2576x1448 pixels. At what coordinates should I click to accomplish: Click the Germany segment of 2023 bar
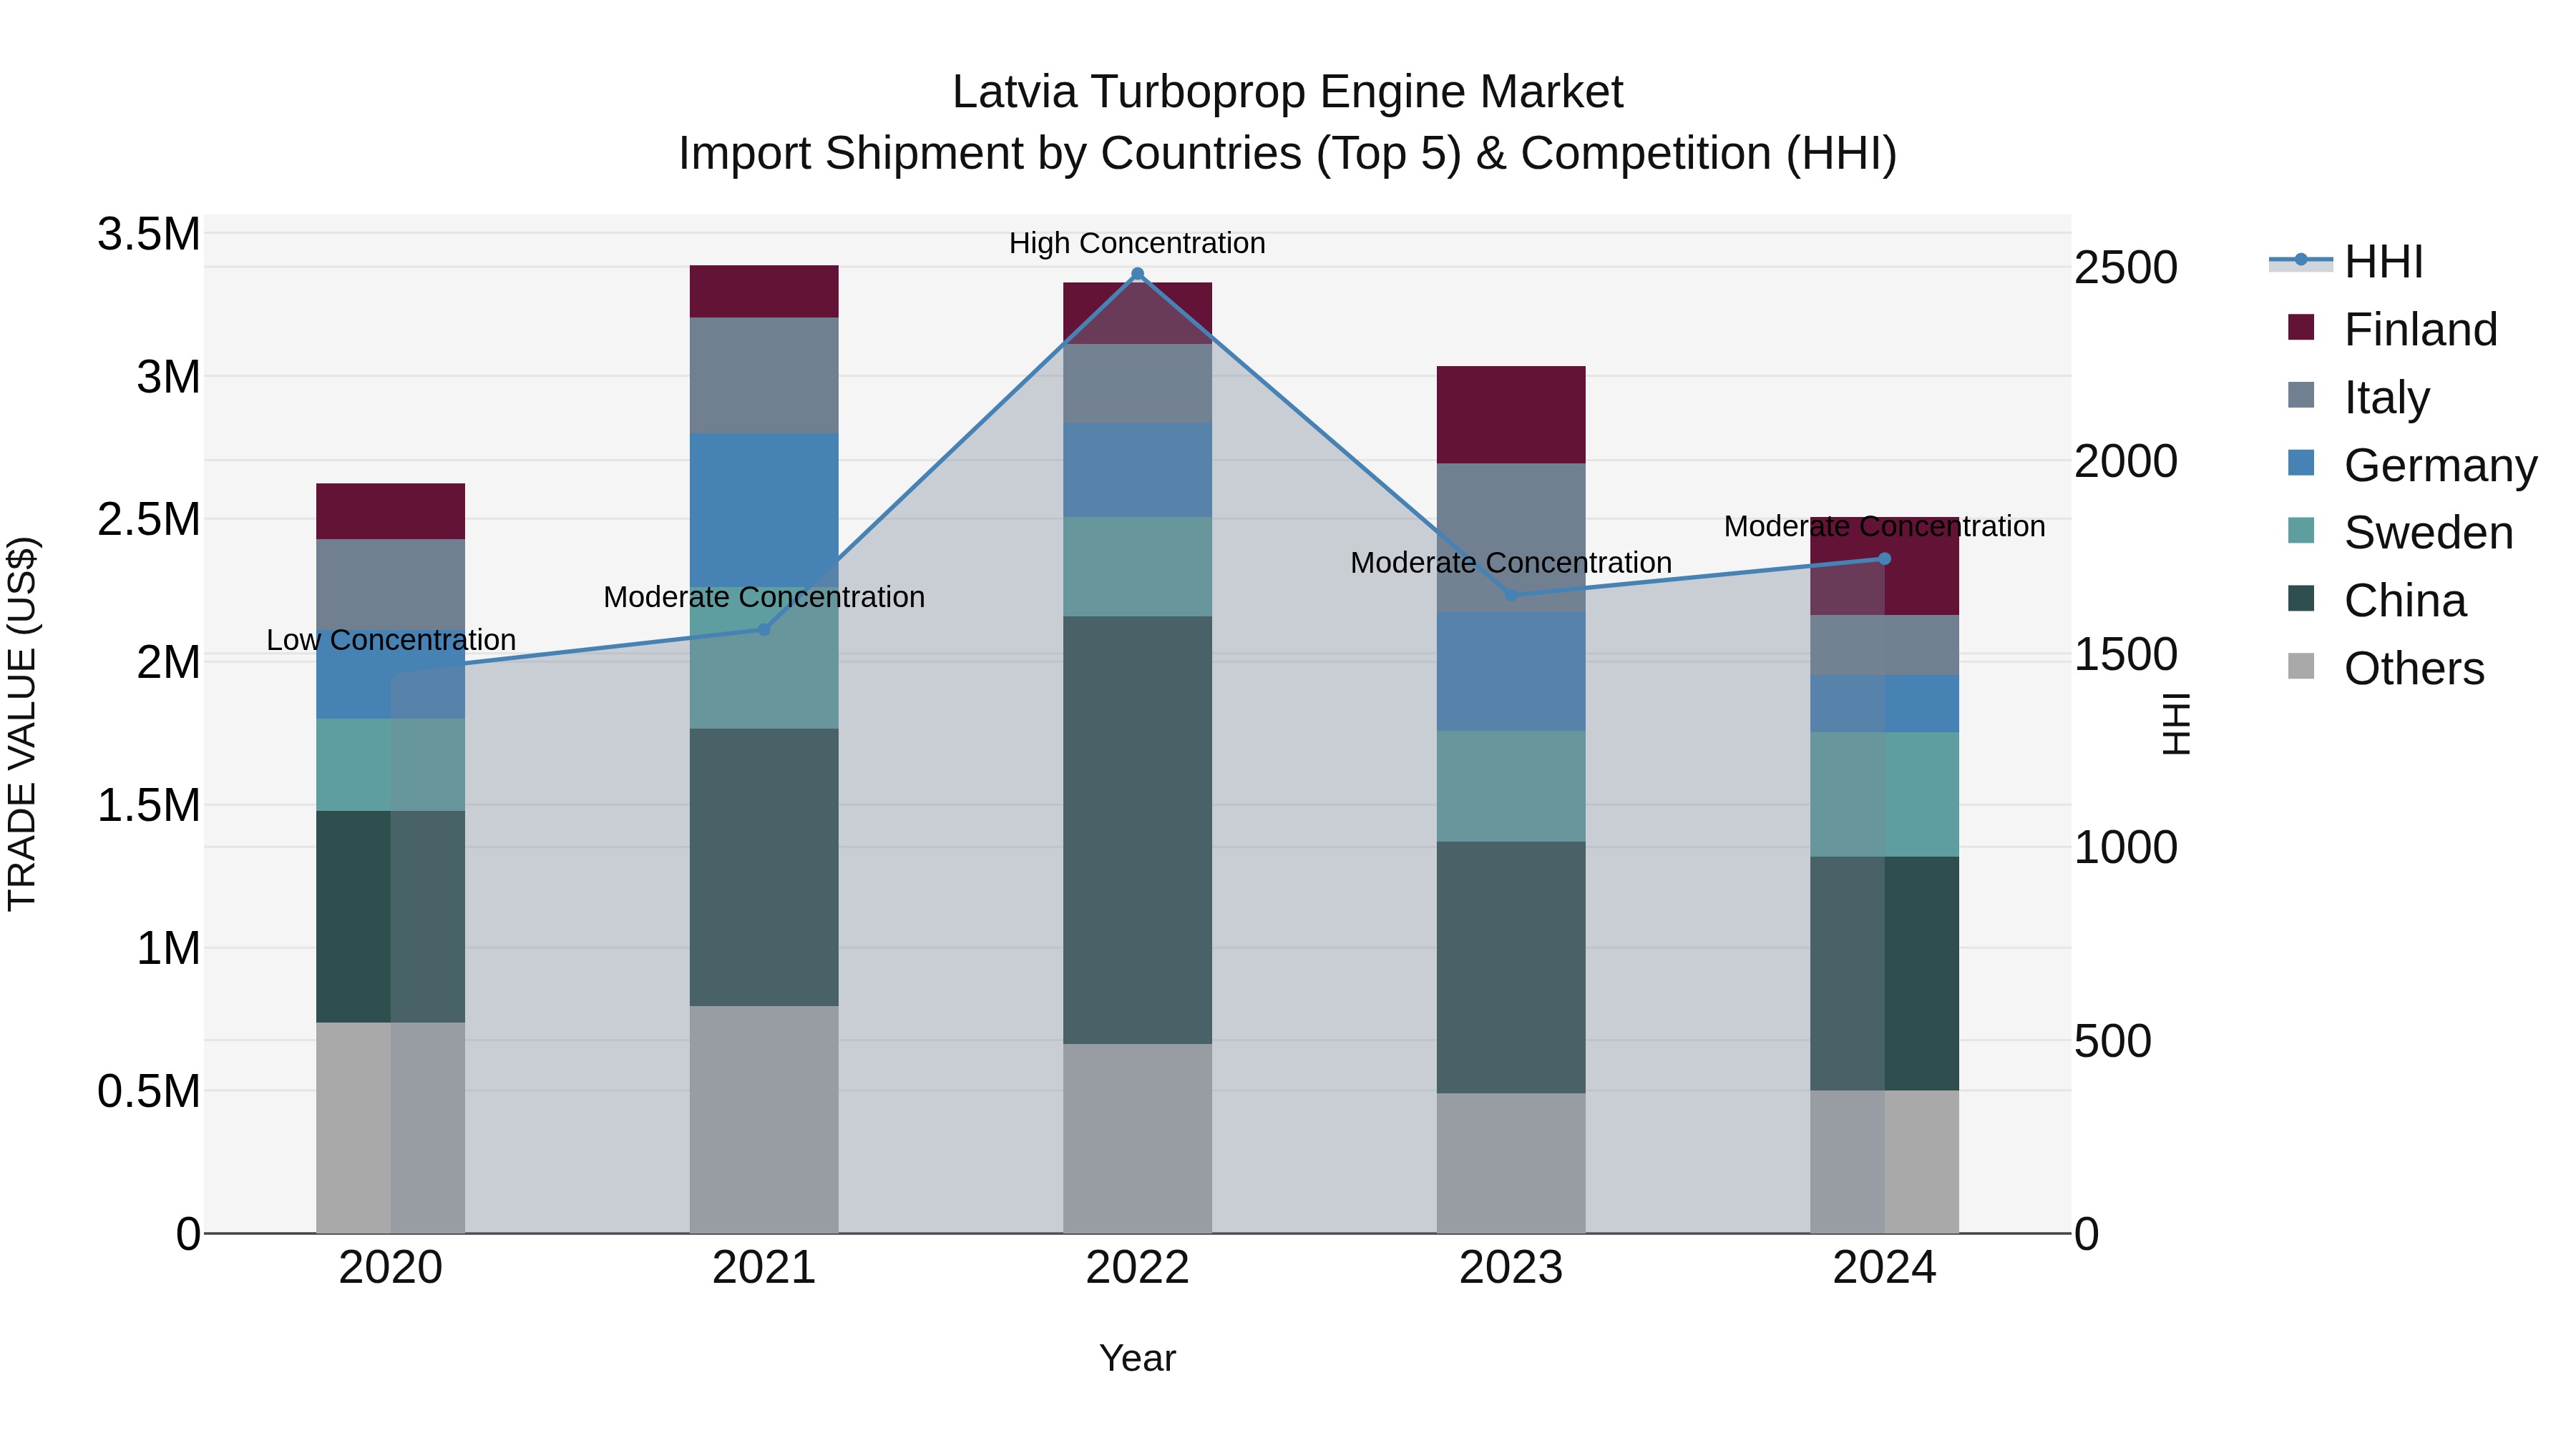tap(1511, 671)
